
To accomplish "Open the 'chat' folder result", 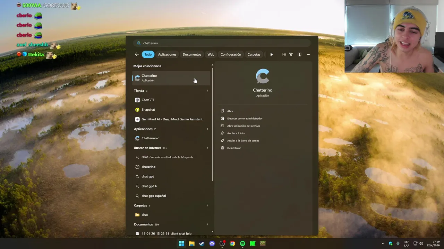I will coord(171,215).
